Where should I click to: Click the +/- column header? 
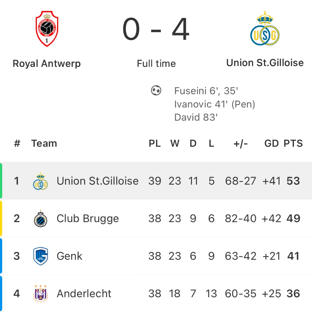pos(241,144)
